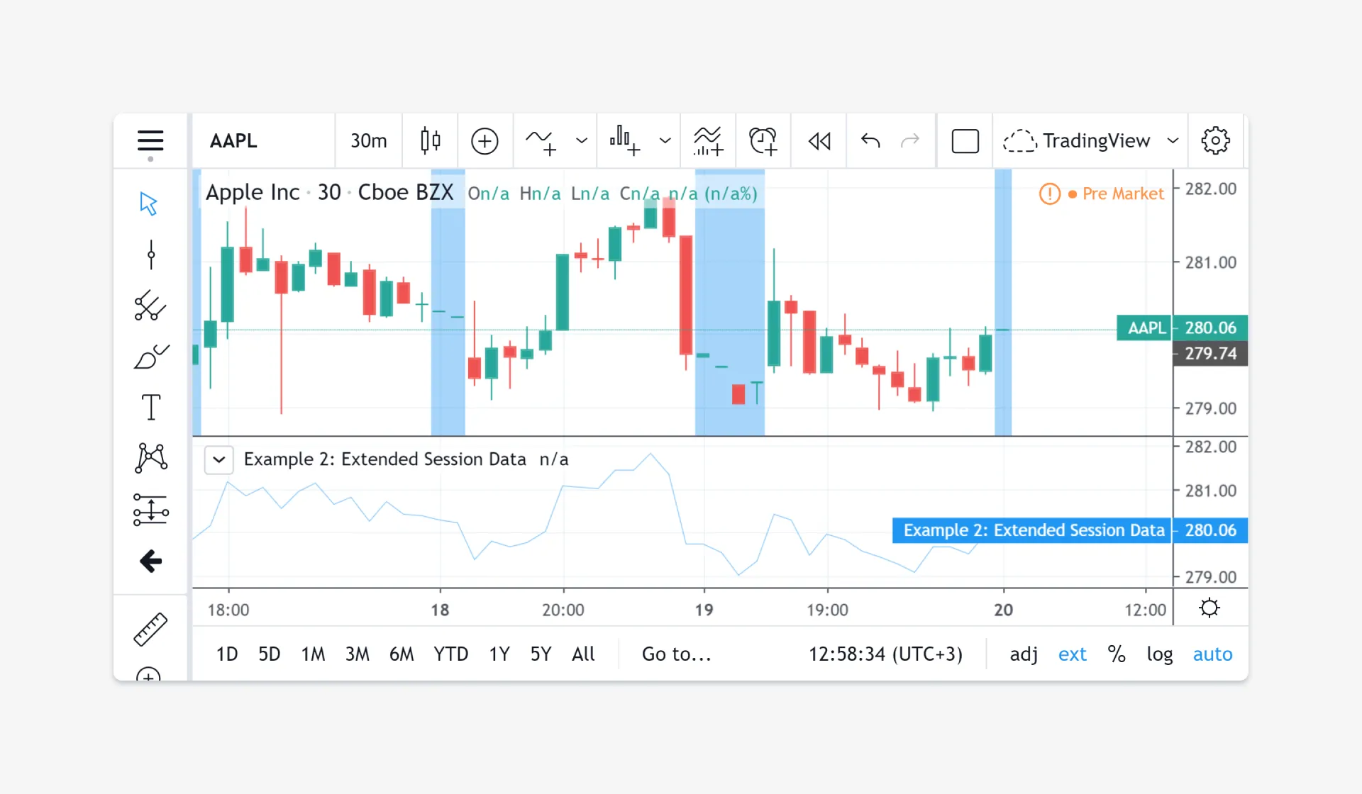Click the 'Go to...' button
The image size is (1362, 794).
[x=676, y=654]
